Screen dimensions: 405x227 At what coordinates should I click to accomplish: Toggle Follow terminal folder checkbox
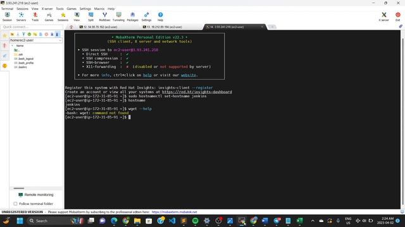coord(15,204)
